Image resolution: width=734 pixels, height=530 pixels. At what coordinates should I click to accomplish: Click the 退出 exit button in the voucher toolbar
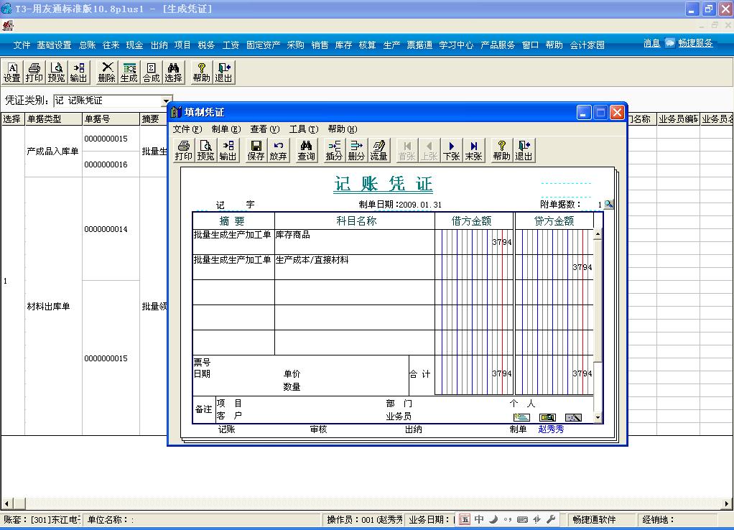click(524, 149)
